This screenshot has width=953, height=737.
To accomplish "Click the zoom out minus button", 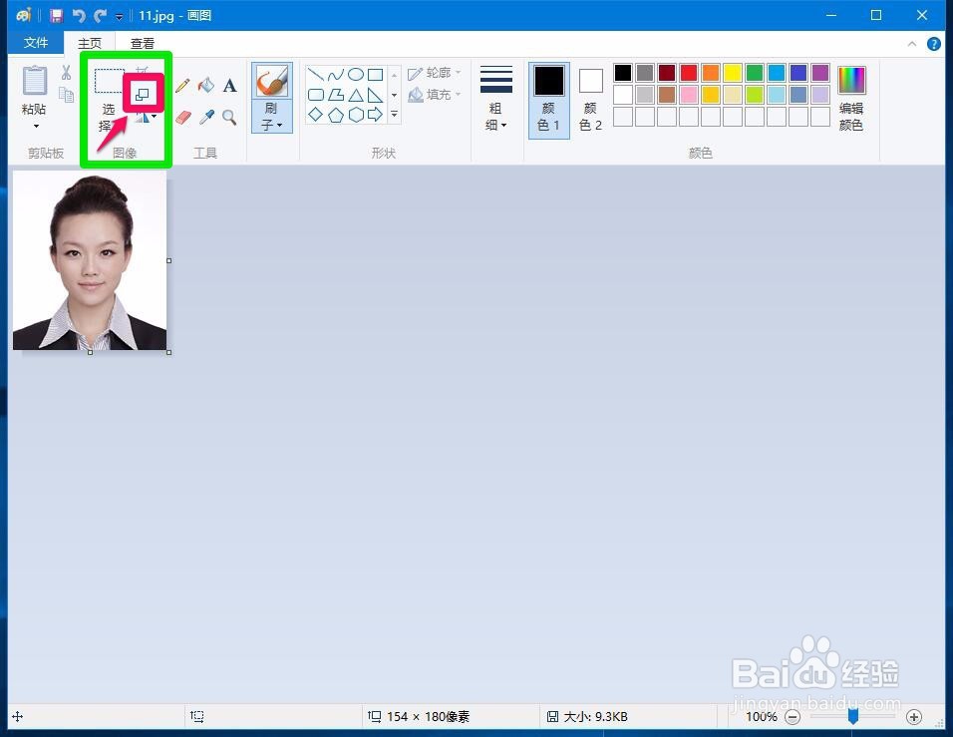I will (792, 717).
